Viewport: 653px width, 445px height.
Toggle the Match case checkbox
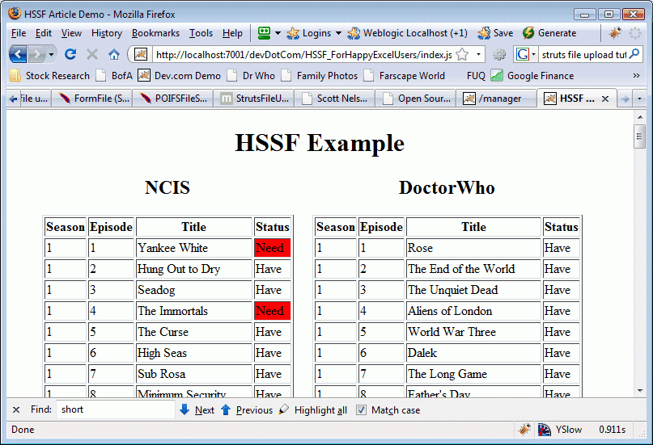click(x=361, y=410)
